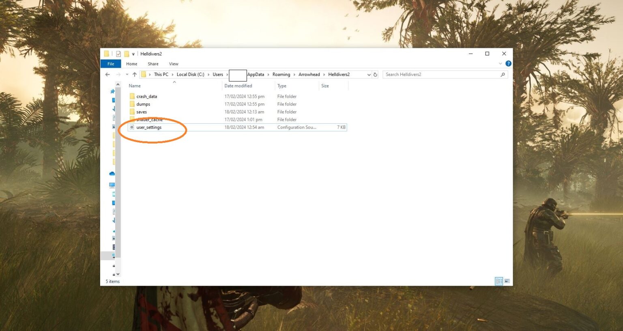Click the saves folder icon
The height and width of the screenshot is (331, 623).
(132, 112)
